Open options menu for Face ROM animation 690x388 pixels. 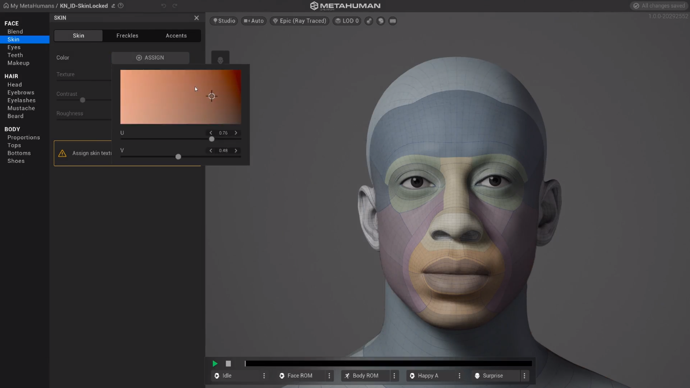coord(329,376)
